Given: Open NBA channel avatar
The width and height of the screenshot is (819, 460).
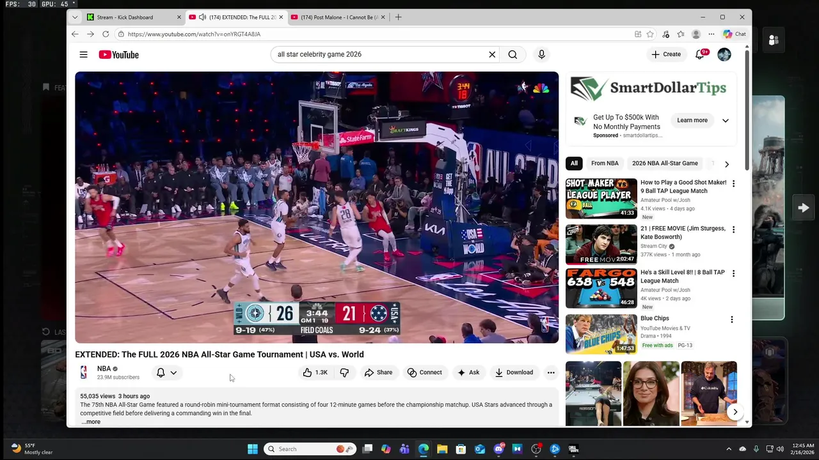Looking at the screenshot, I should click(84, 372).
